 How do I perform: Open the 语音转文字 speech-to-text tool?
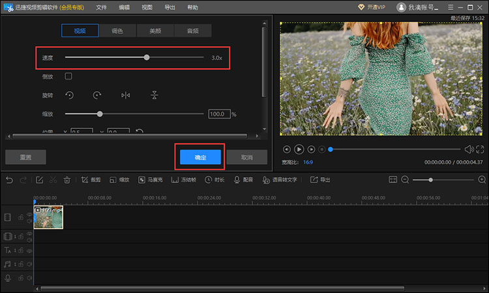coord(280,180)
